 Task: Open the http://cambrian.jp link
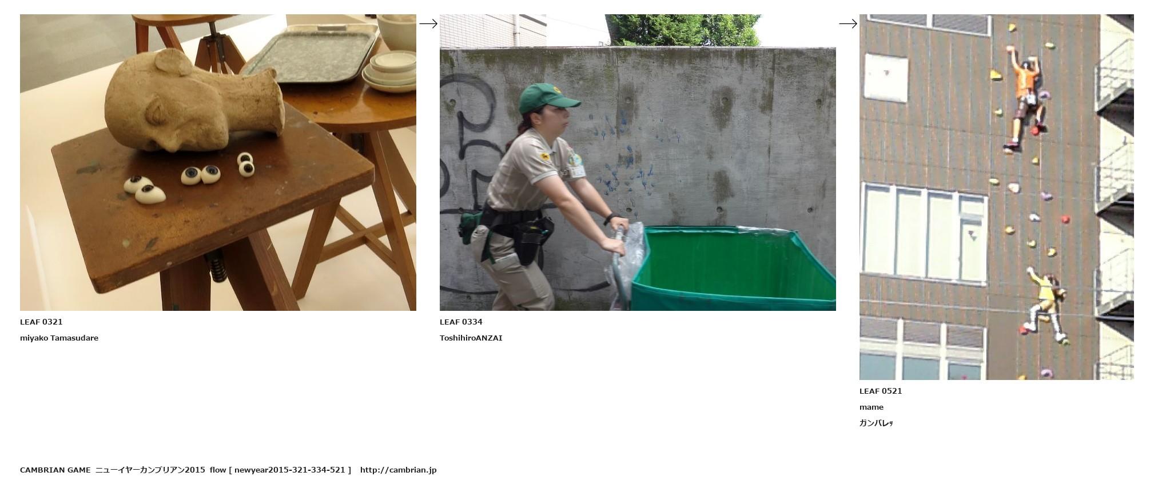point(398,470)
